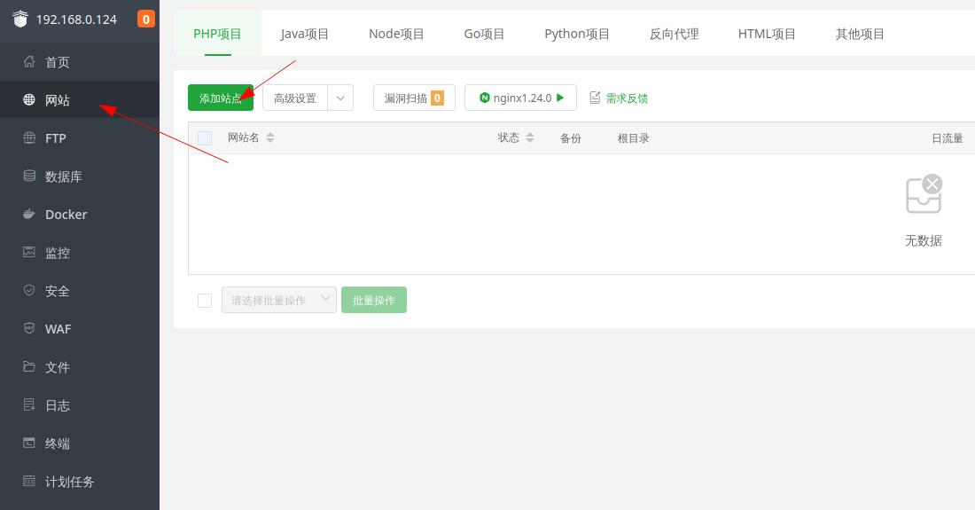This screenshot has height=510, width=975.
Task: Click the home icon in sidebar
Action: point(29,62)
